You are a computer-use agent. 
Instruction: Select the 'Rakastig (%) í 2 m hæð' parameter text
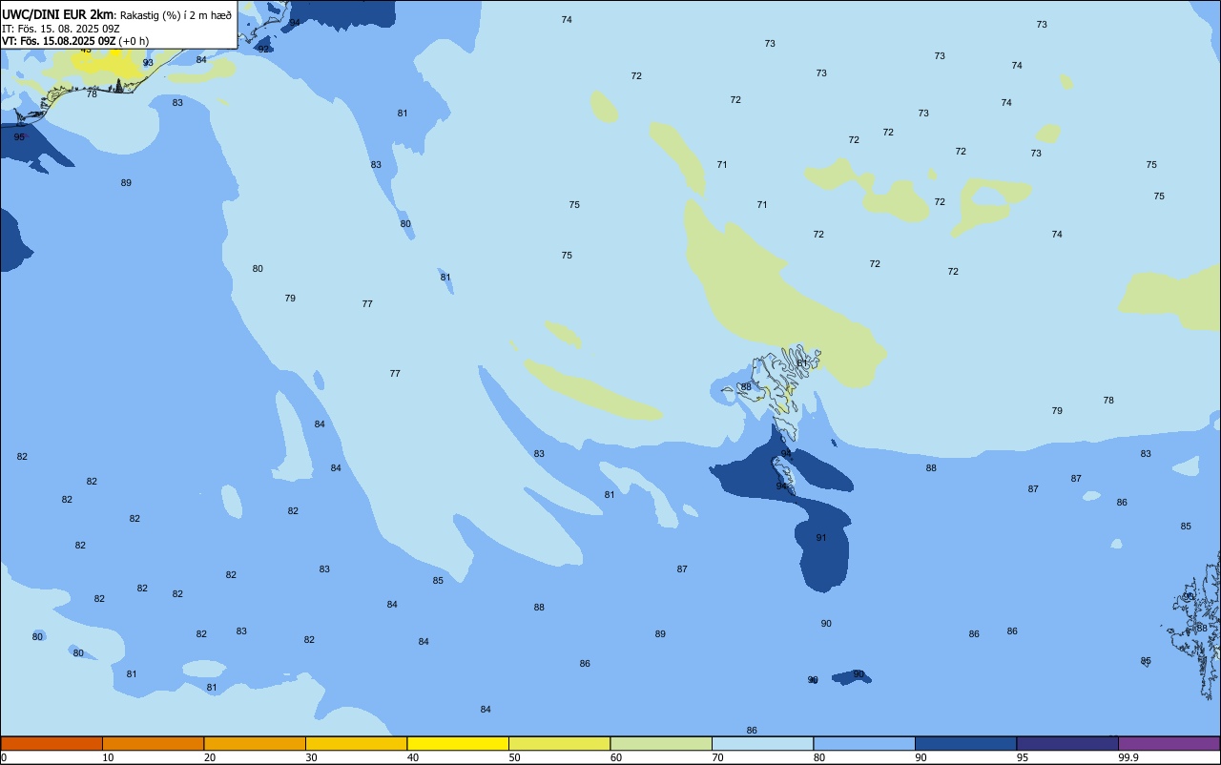[x=176, y=15]
